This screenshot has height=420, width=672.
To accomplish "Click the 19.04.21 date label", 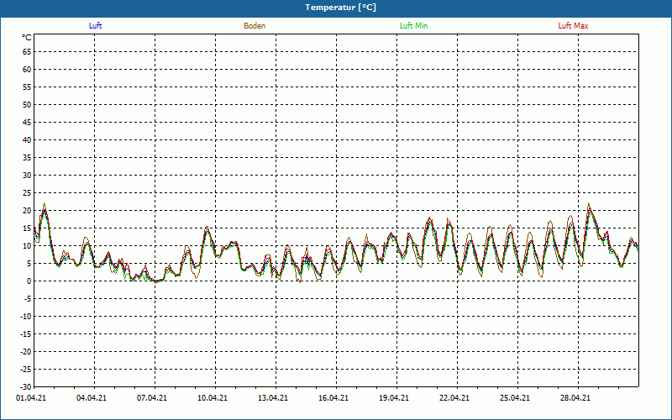I will click(393, 398).
